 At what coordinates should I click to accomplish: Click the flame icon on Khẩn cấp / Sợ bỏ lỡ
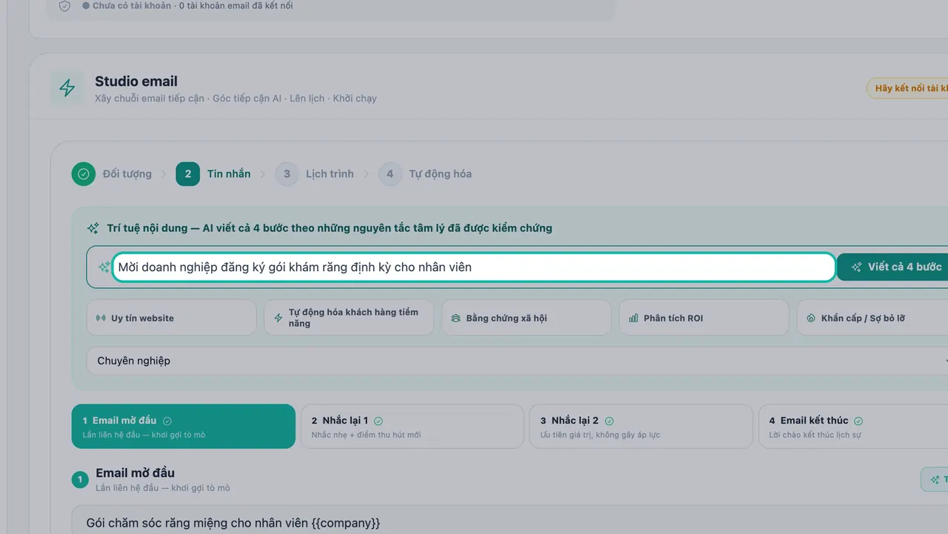[811, 318]
